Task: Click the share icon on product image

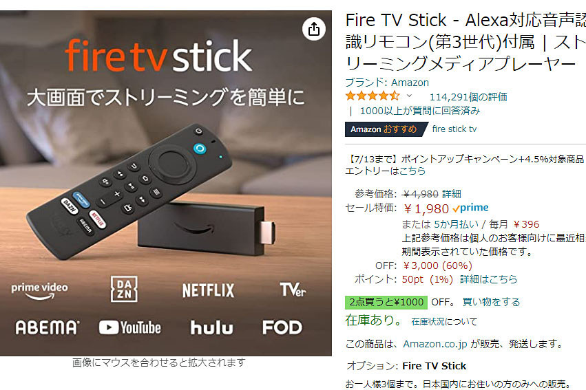Action: (x=313, y=29)
